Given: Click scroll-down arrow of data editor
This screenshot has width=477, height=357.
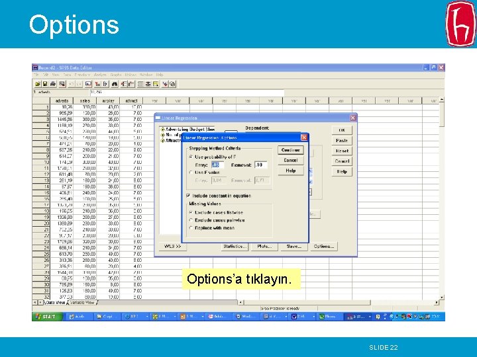Looking at the screenshot, I should click(x=442, y=297).
